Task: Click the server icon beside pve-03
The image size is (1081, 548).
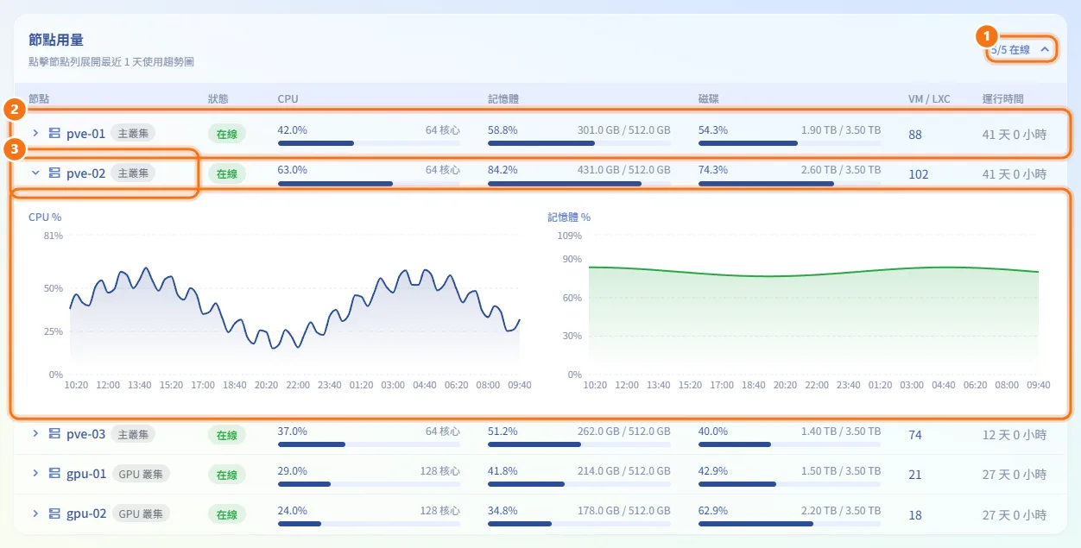Action: coord(54,434)
